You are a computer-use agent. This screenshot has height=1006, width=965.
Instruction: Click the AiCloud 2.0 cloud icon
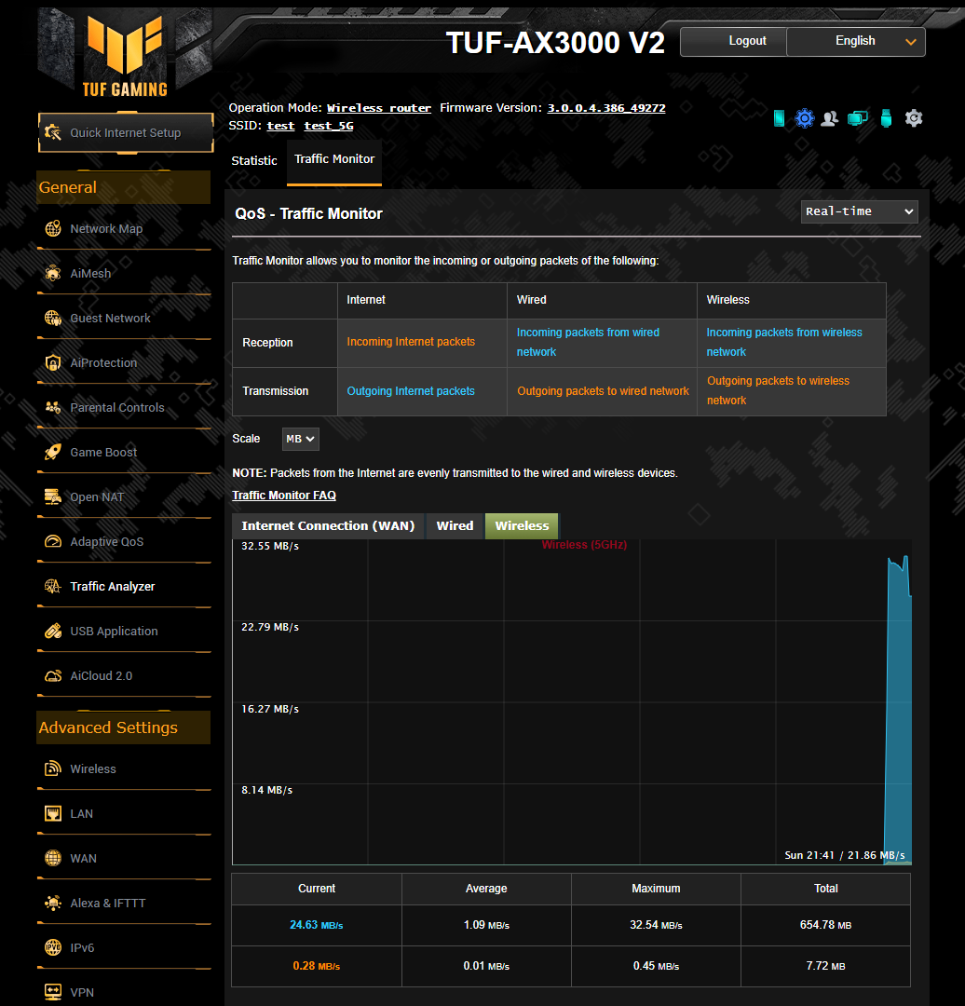click(52, 676)
